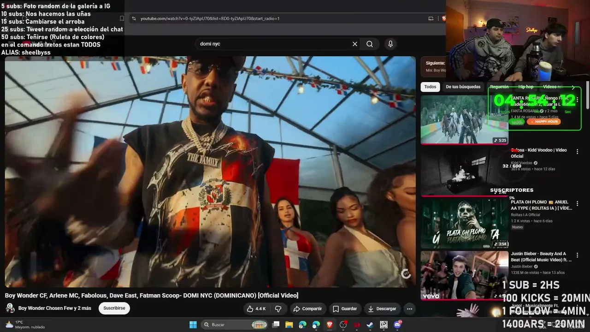The image size is (590, 332).
Task: Open the weather widget showing 17°C
Action: 25,325
